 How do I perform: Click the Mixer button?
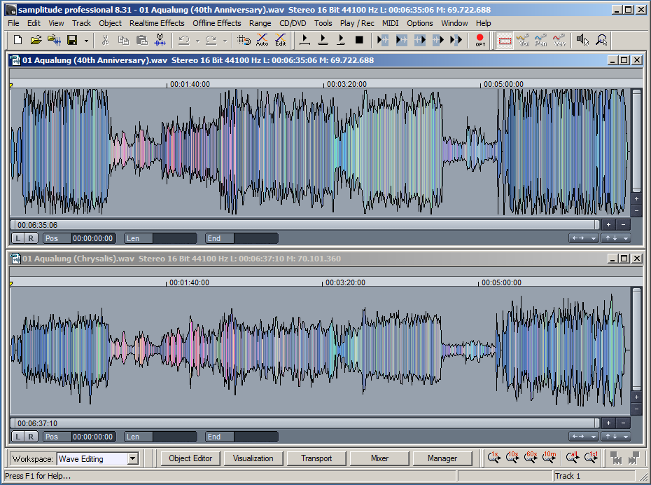tap(379, 458)
